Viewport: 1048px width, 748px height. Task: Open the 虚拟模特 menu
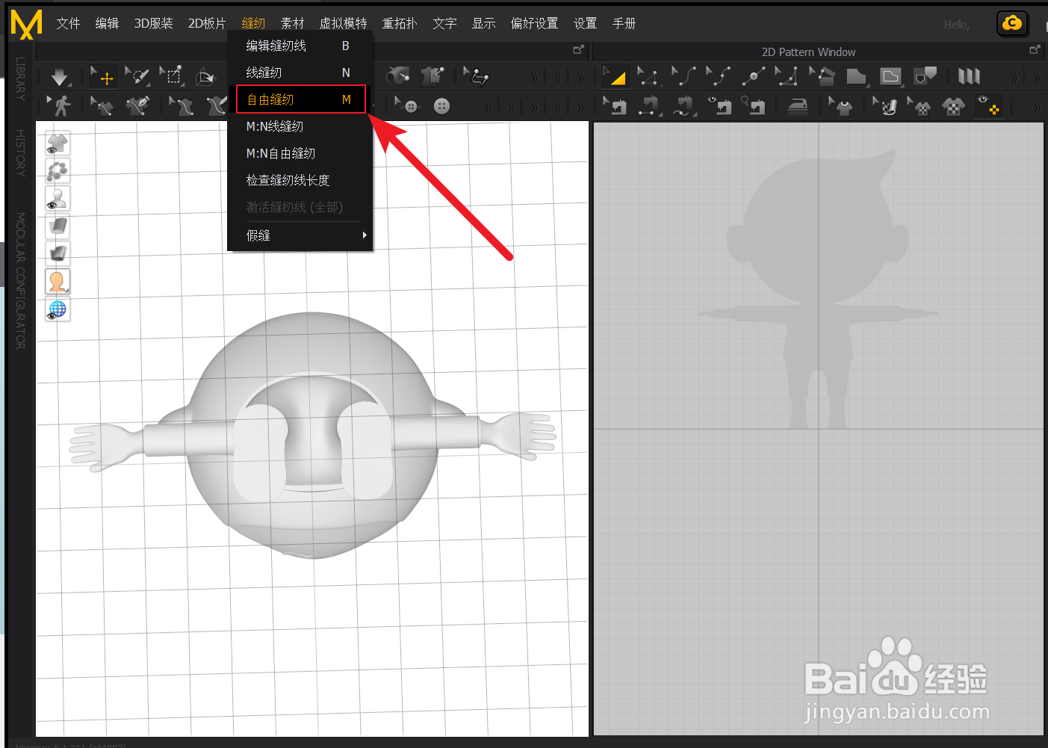point(344,23)
